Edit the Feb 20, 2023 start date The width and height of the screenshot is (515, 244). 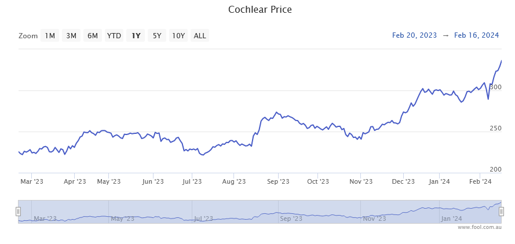click(x=414, y=35)
